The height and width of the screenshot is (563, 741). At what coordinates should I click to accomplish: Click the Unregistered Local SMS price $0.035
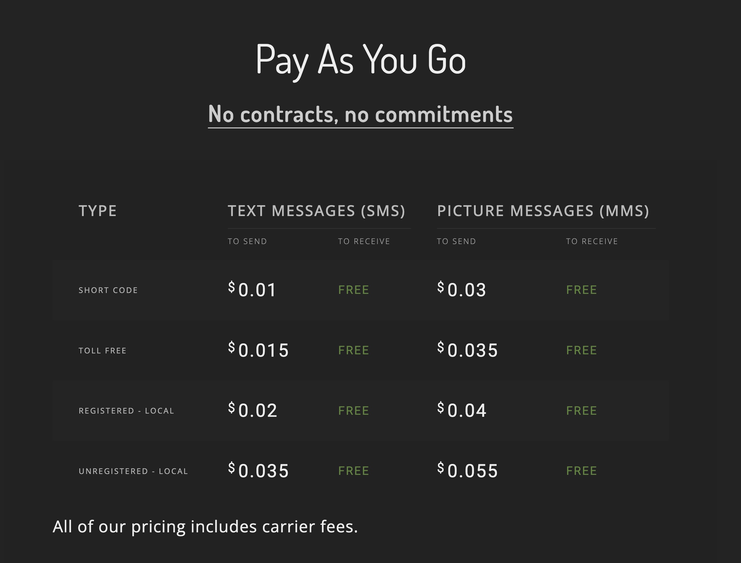pos(258,470)
